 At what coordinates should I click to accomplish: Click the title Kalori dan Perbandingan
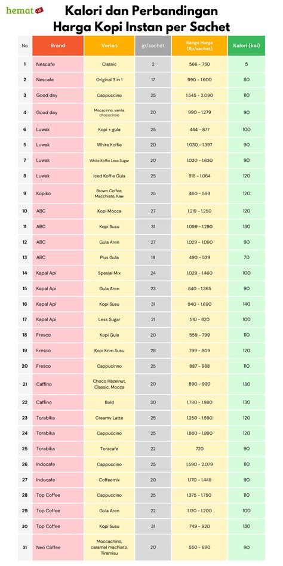[141, 11]
